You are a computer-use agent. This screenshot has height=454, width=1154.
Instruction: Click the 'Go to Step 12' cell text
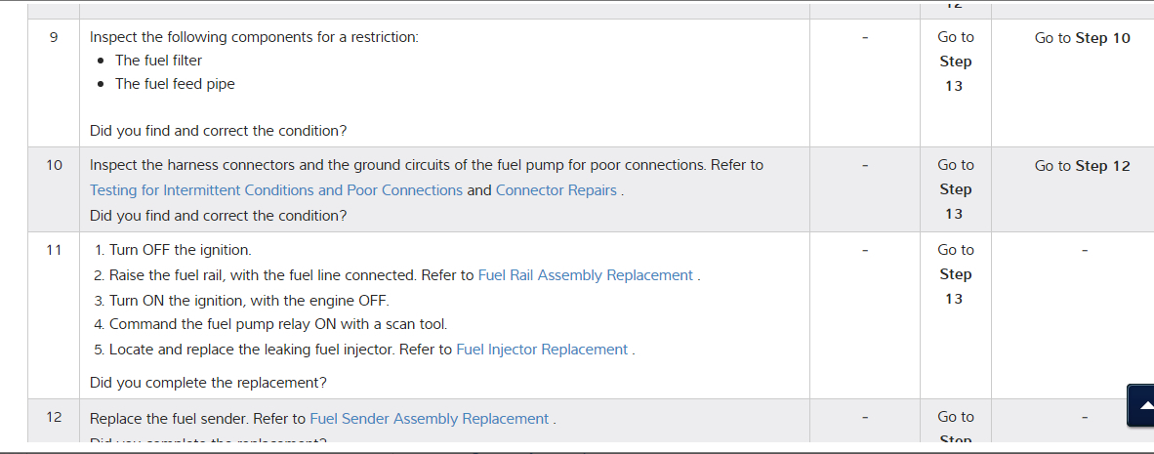click(x=1082, y=166)
